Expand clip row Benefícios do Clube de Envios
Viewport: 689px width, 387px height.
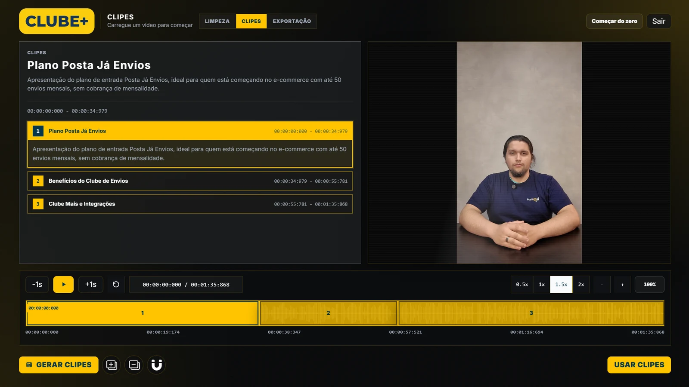tap(190, 181)
